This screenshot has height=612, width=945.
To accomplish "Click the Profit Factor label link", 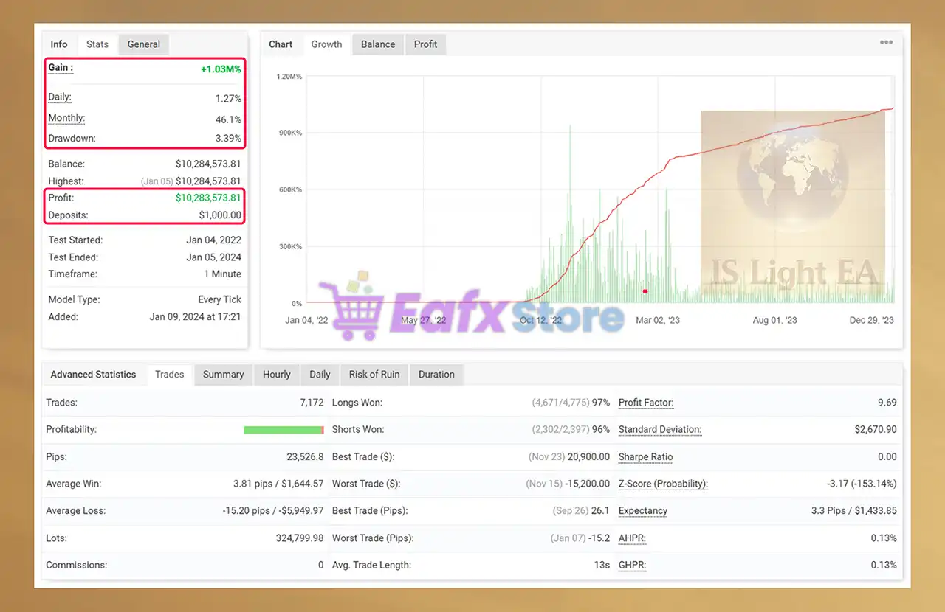I will pos(646,403).
